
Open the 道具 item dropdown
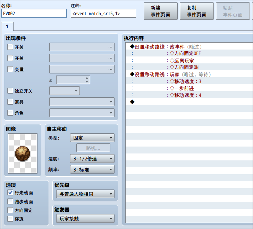coord(82,102)
